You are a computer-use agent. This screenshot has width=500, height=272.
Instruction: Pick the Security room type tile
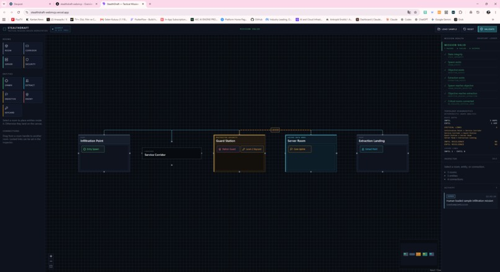[33, 62]
